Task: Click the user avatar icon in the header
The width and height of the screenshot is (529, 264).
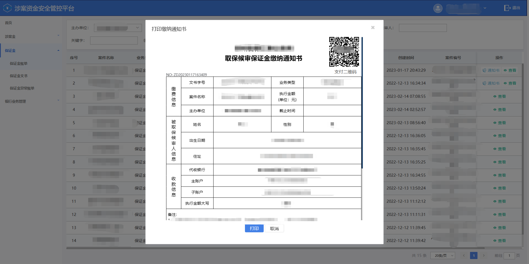Action: (438, 8)
